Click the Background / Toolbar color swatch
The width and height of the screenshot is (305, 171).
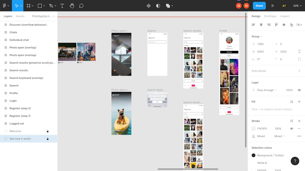[254, 155]
